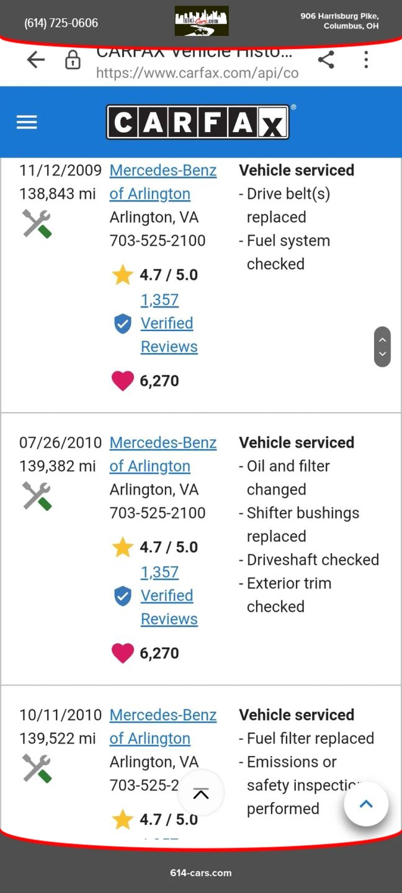
Task: Tap the pink heart in 07/26/2010 record
Action: pos(122,653)
